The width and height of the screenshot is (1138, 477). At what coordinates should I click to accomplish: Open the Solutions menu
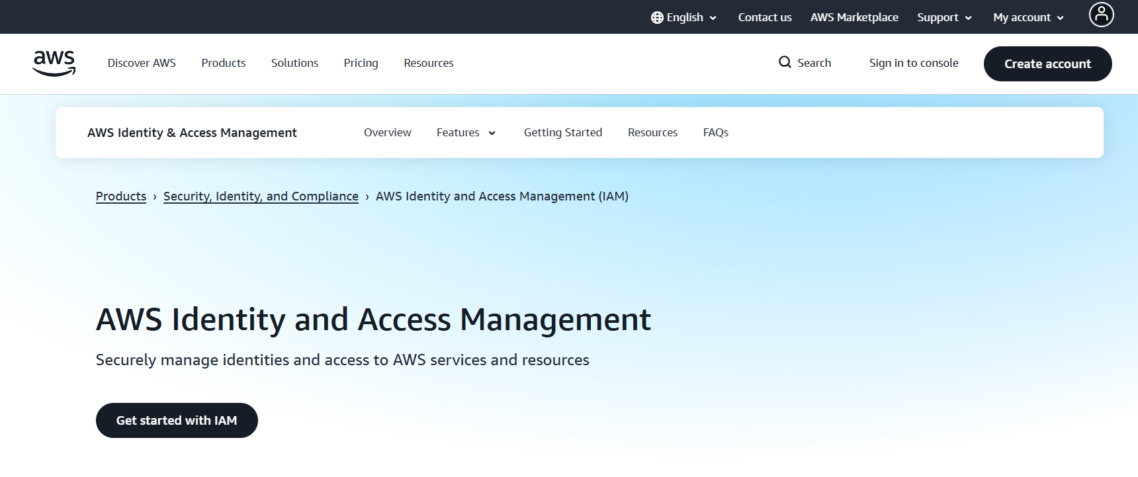294,63
